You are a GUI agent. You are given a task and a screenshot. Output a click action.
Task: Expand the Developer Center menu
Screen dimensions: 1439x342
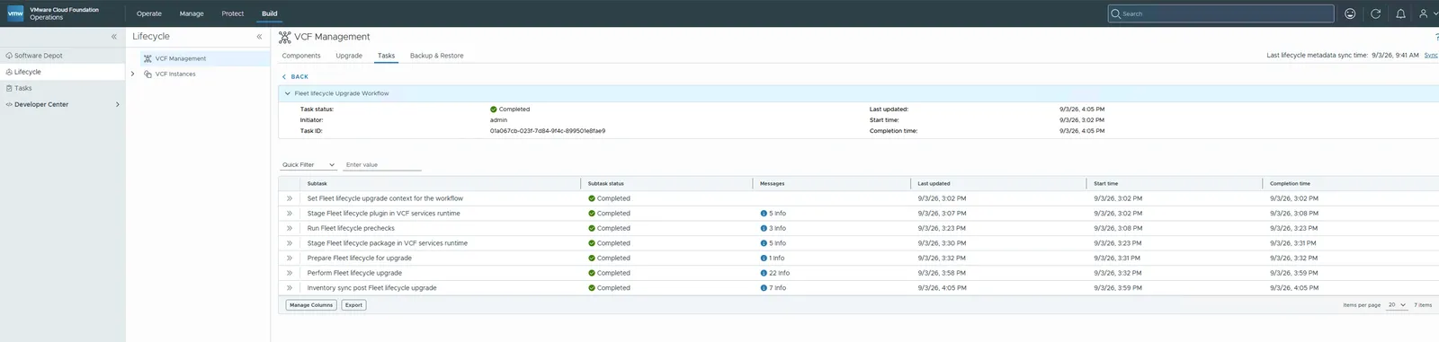tap(118, 104)
